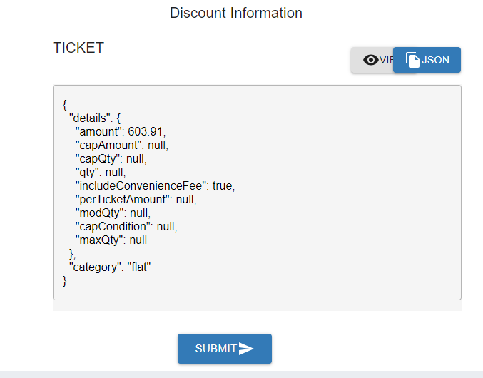Click the "modQty": null line
Screen dimensions: 483x378
pos(113,213)
